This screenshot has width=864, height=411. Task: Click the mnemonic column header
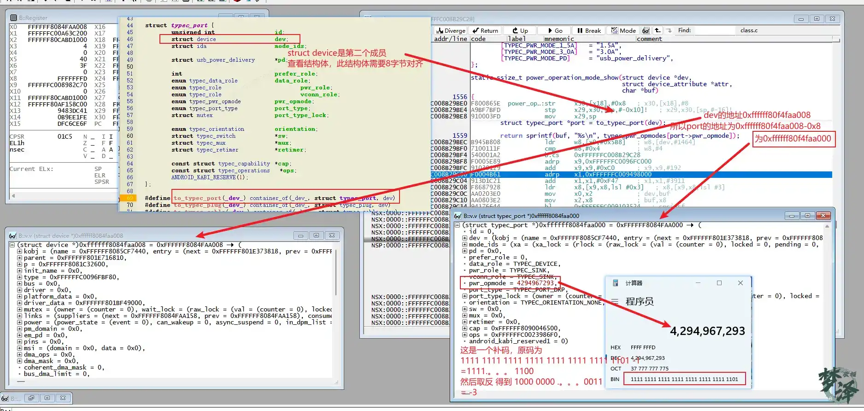(x=559, y=39)
